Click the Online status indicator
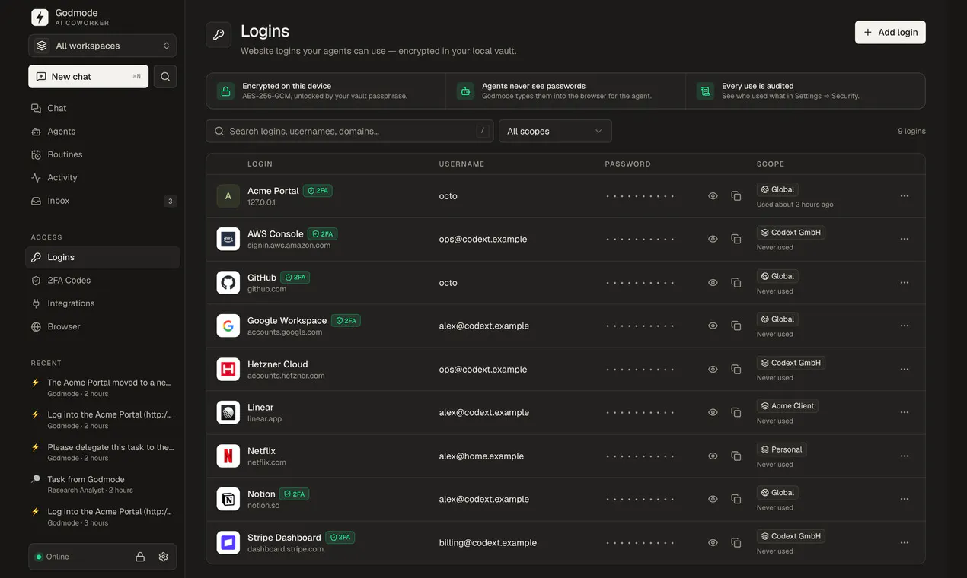 pyautogui.click(x=52, y=557)
